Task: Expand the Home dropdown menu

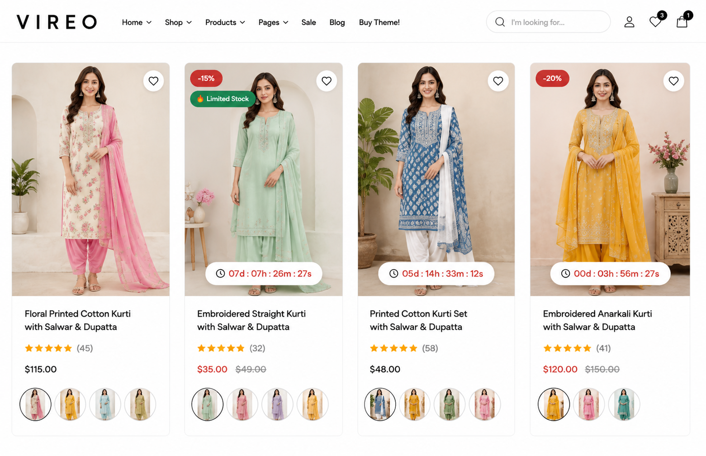Action: tap(137, 22)
